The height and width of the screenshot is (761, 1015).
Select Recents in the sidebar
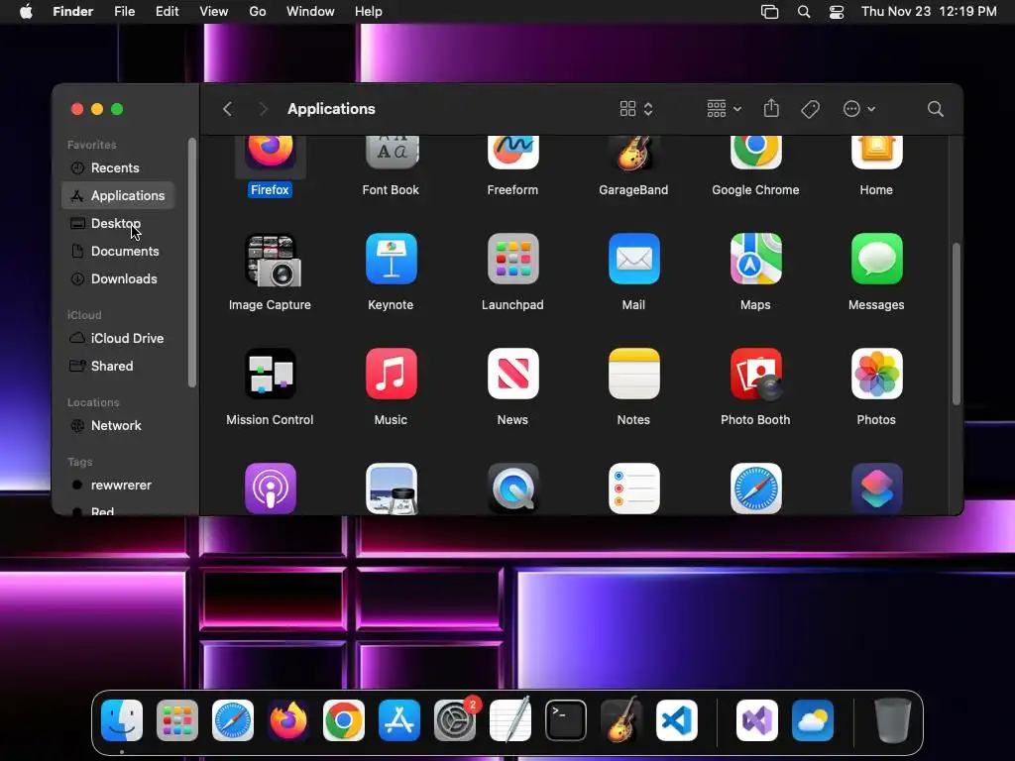click(x=118, y=167)
